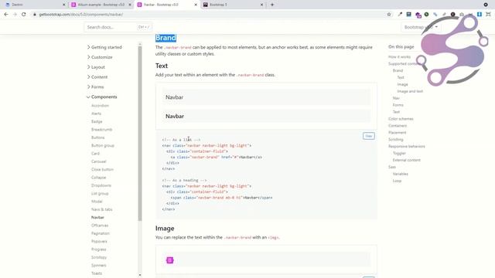This screenshot has height=278, width=495.
Task: Jump to Color schemes section
Action: 401,119
